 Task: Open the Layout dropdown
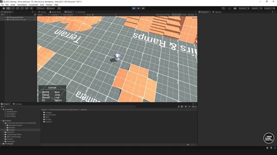coord(269,8)
